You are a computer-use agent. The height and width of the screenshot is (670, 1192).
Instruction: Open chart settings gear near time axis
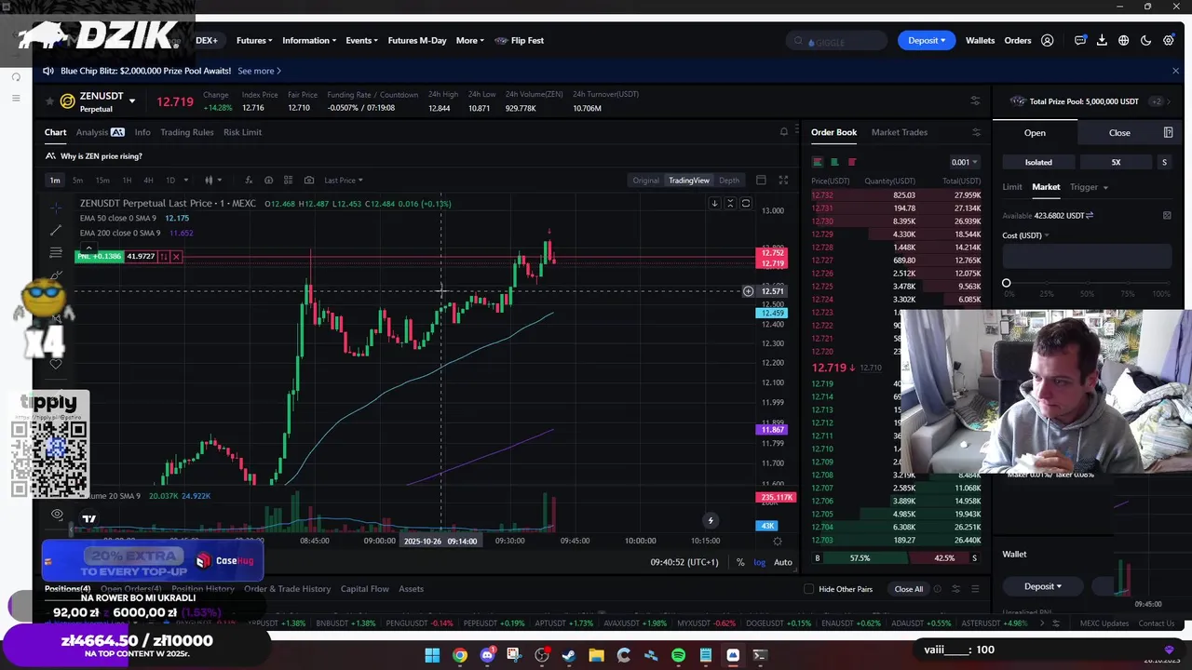pyautogui.click(x=778, y=541)
